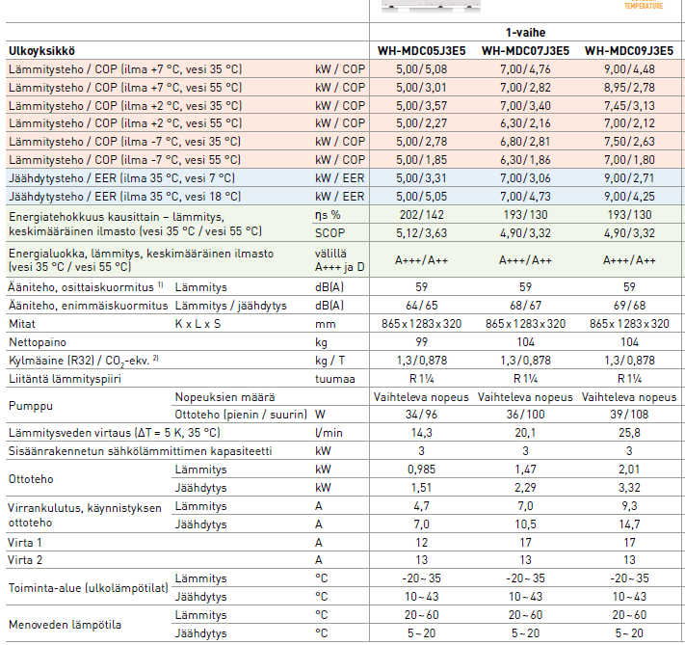Click the Virta 2 row label
685x645 pixels.
pos(26,559)
